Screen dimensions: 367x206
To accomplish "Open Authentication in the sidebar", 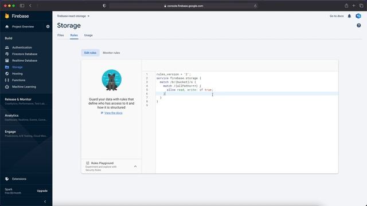I will point(22,47).
